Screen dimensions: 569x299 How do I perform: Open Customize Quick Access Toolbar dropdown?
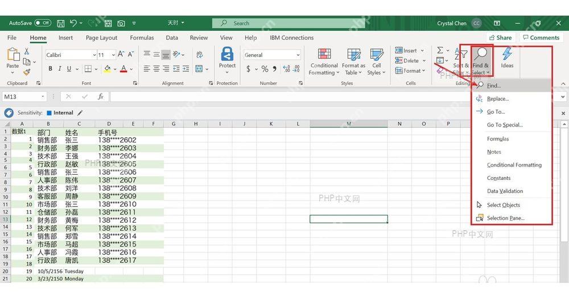pyautogui.click(x=134, y=23)
